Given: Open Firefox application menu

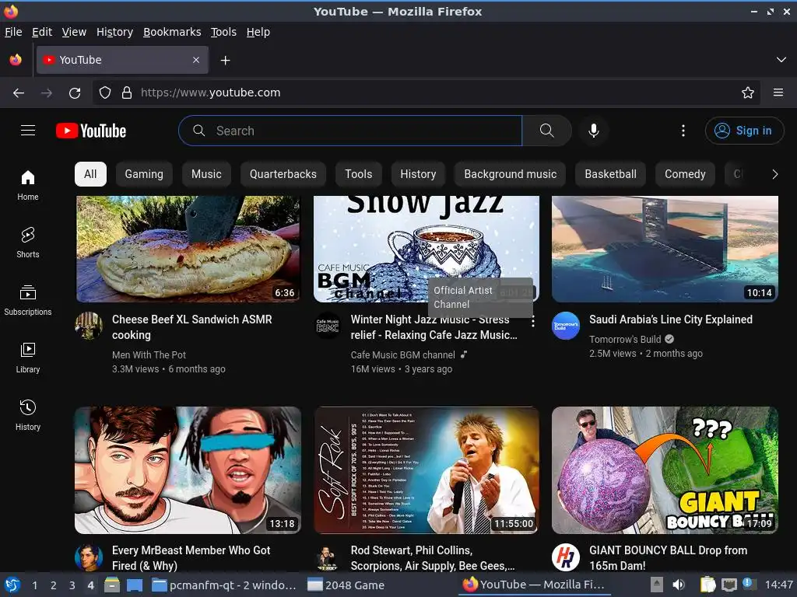Looking at the screenshot, I should point(778,93).
